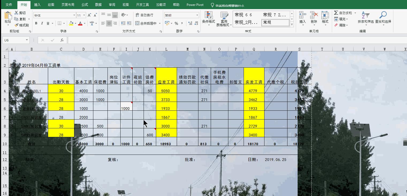
Task: Open 条件格式 conditional formatting
Action: coord(208,19)
